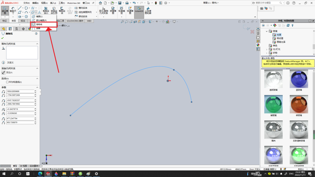This screenshot has width=315, height=177.
Task: Select the Spline sketch tool
Action: click(33, 8)
